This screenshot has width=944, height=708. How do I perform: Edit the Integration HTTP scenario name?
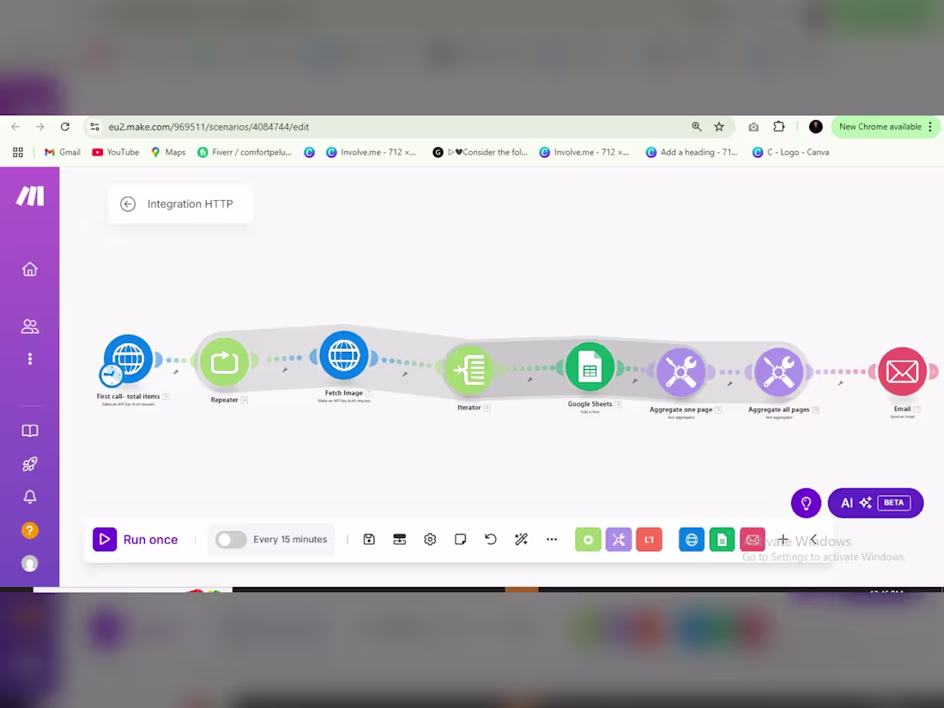pyautogui.click(x=190, y=204)
